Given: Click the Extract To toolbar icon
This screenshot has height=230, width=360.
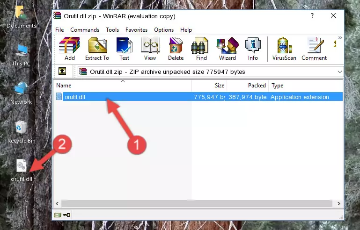Looking at the screenshot, I should pyautogui.click(x=97, y=49).
